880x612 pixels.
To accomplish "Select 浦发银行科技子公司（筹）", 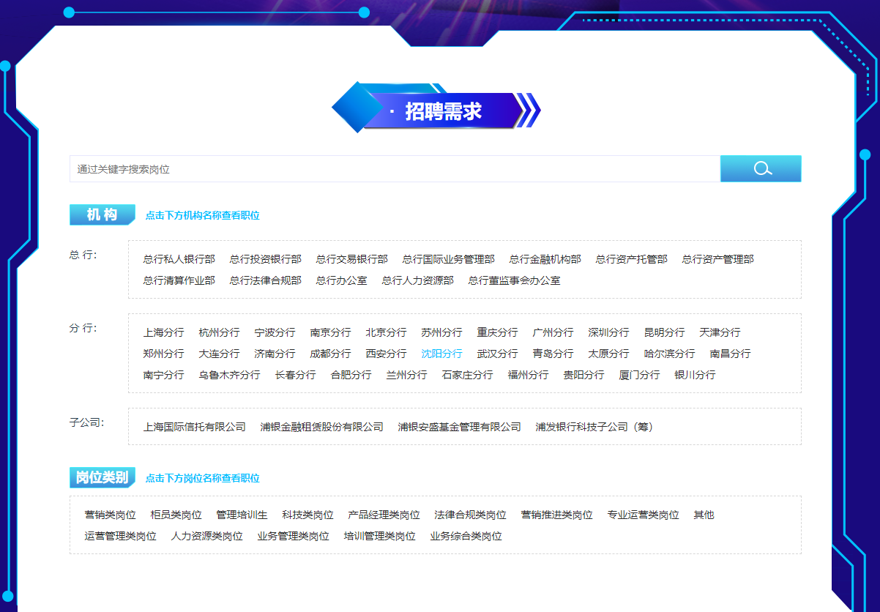I will (594, 427).
